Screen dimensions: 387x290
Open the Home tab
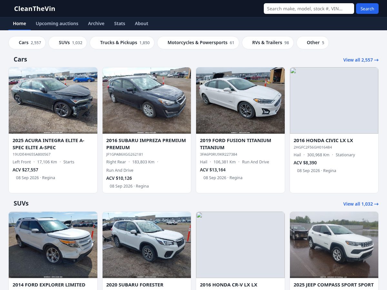pyautogui.click(x=19, y=24)
